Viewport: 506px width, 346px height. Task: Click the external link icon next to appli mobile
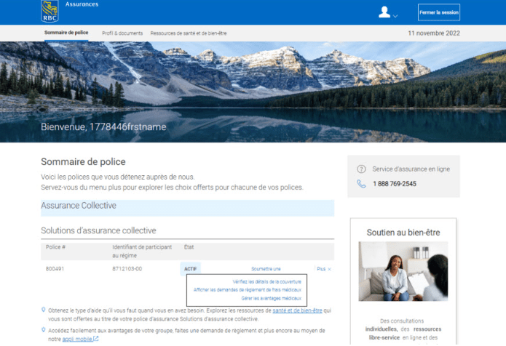click(96, 339)
